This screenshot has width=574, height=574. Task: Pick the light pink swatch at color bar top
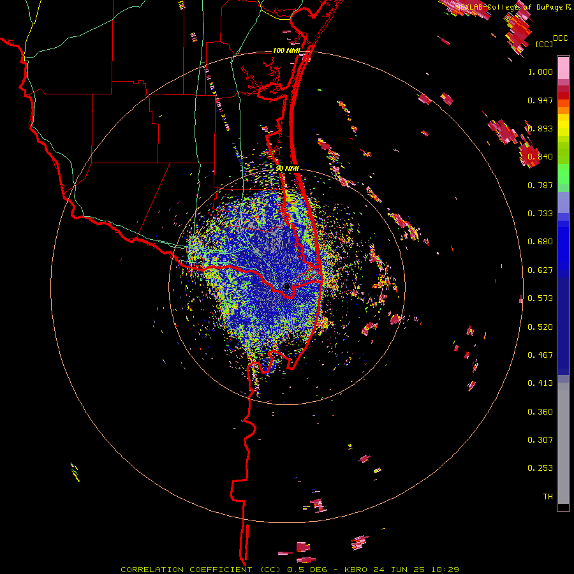pos(563,68)
